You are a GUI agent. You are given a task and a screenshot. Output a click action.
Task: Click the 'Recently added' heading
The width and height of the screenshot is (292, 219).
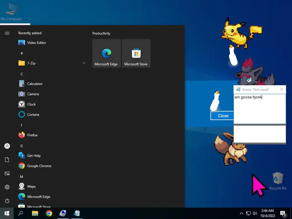point(30,33)
